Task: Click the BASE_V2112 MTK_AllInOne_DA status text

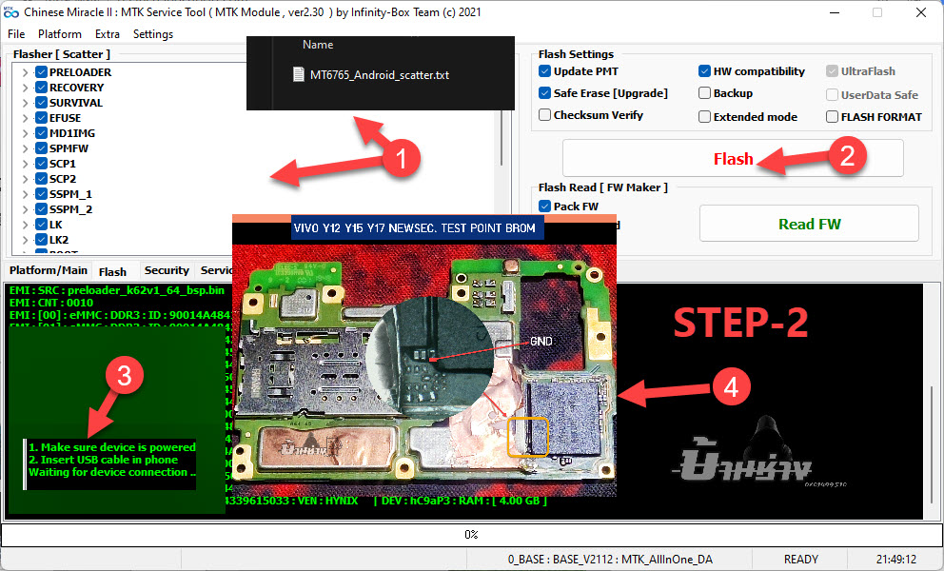Action: click(610, 560)
